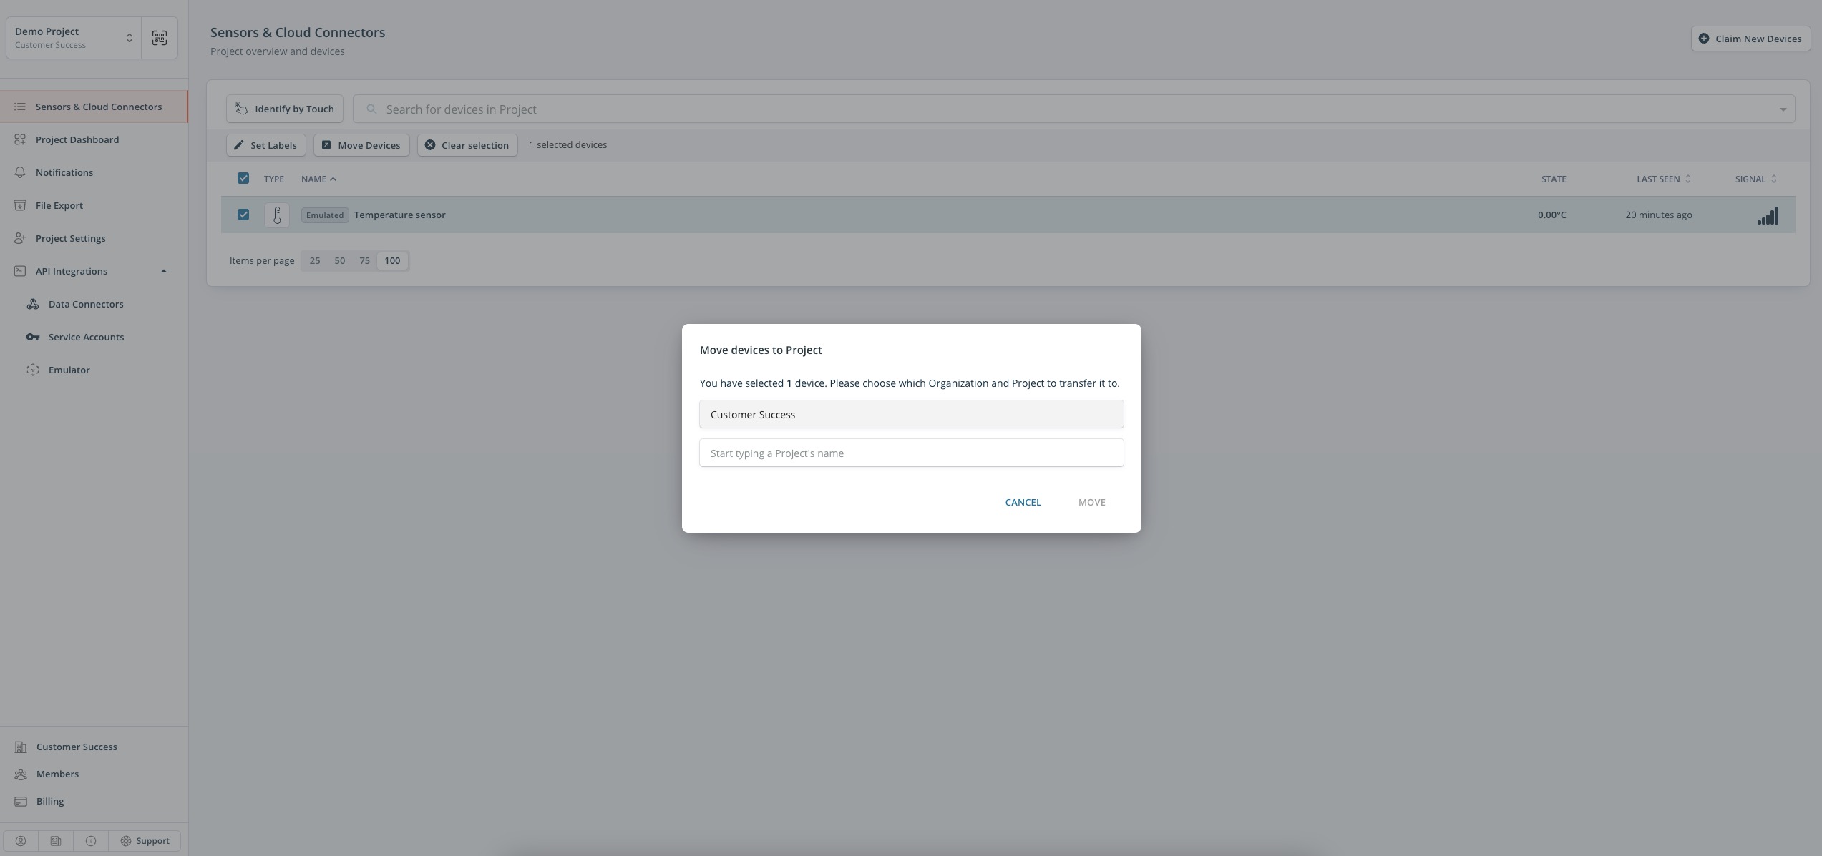Click the Temperature sensor name

point(399,215)
